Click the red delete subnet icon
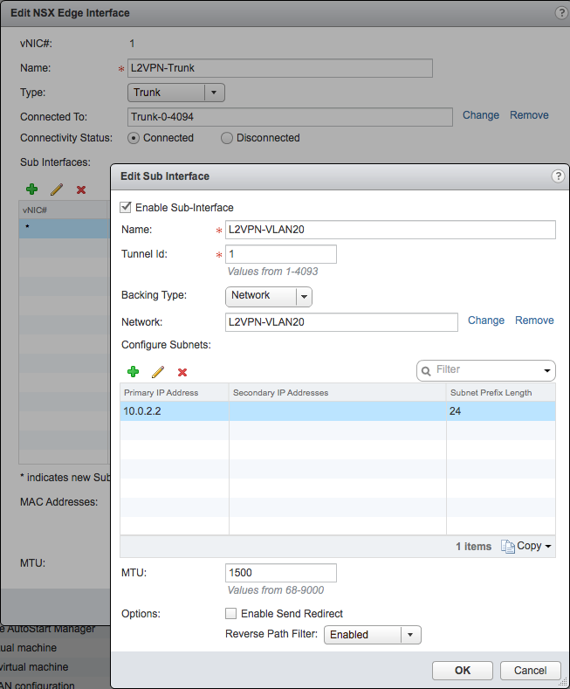Viewport: 570px width, 689px height. click(x=182, y=372)
